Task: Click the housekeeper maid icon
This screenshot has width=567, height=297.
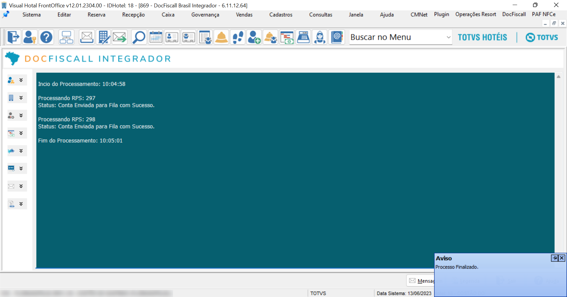Action: 320,37
